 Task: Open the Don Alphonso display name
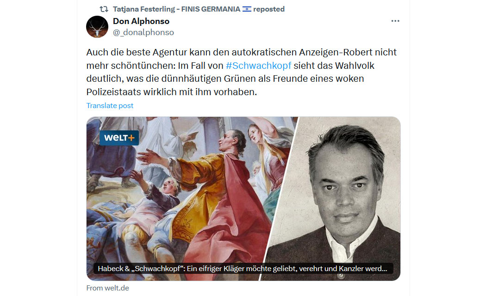141,21
